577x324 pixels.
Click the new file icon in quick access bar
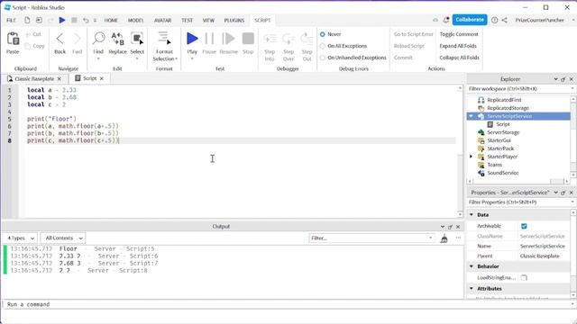pyautogui.click(x=27, y=20)
